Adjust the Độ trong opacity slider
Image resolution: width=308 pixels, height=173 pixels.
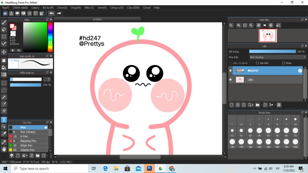273,52
